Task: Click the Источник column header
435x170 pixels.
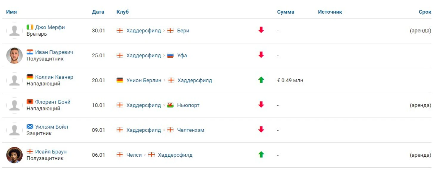Action: 330,12
